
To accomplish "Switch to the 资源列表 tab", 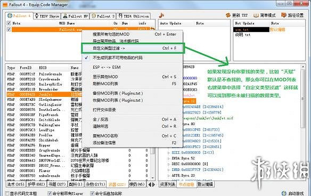I will (x=167, y=184).
